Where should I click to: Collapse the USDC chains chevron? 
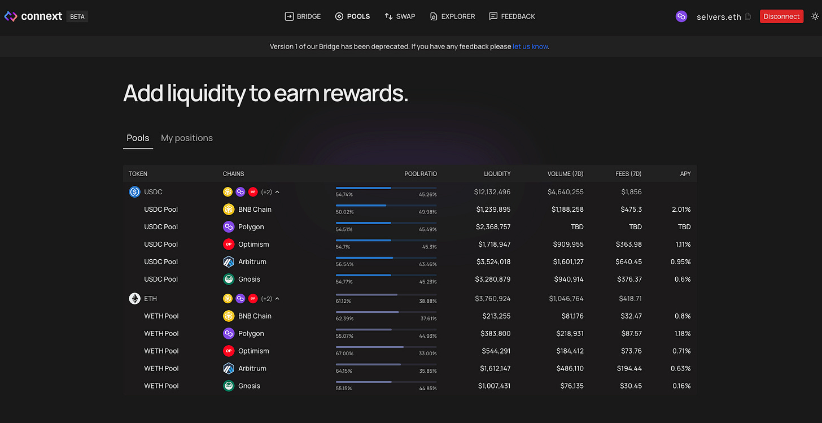point(277,192)
